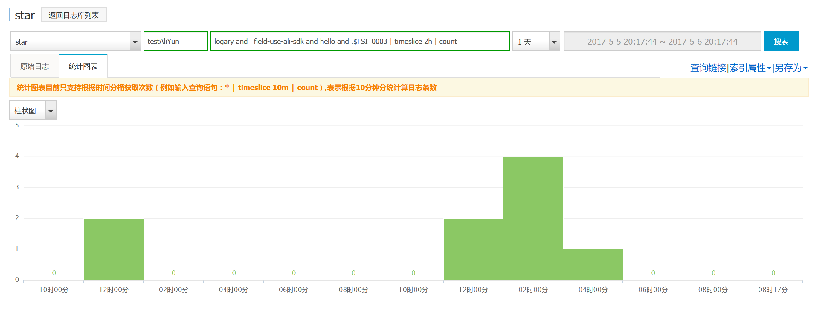Click the date range display field

(662, 41)
